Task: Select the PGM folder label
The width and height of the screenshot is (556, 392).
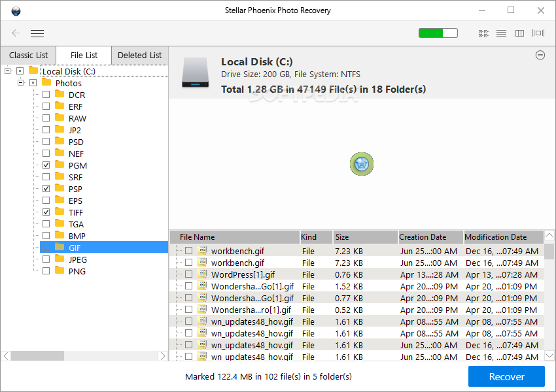Action: coord(78,165)
